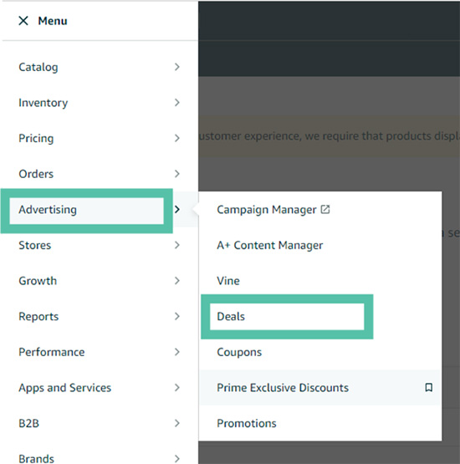The image size is (460, 464).
Task: Expand the Reports chevron
Action: click(177, 316)
